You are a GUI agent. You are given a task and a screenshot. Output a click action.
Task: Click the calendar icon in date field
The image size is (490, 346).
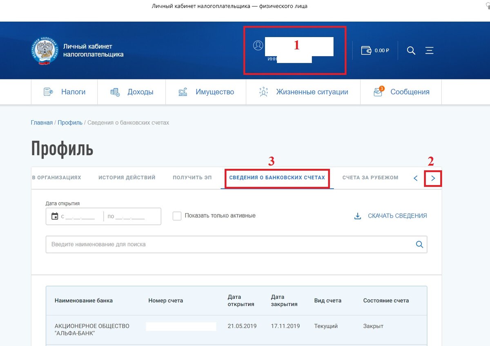[x=55, y=216]
